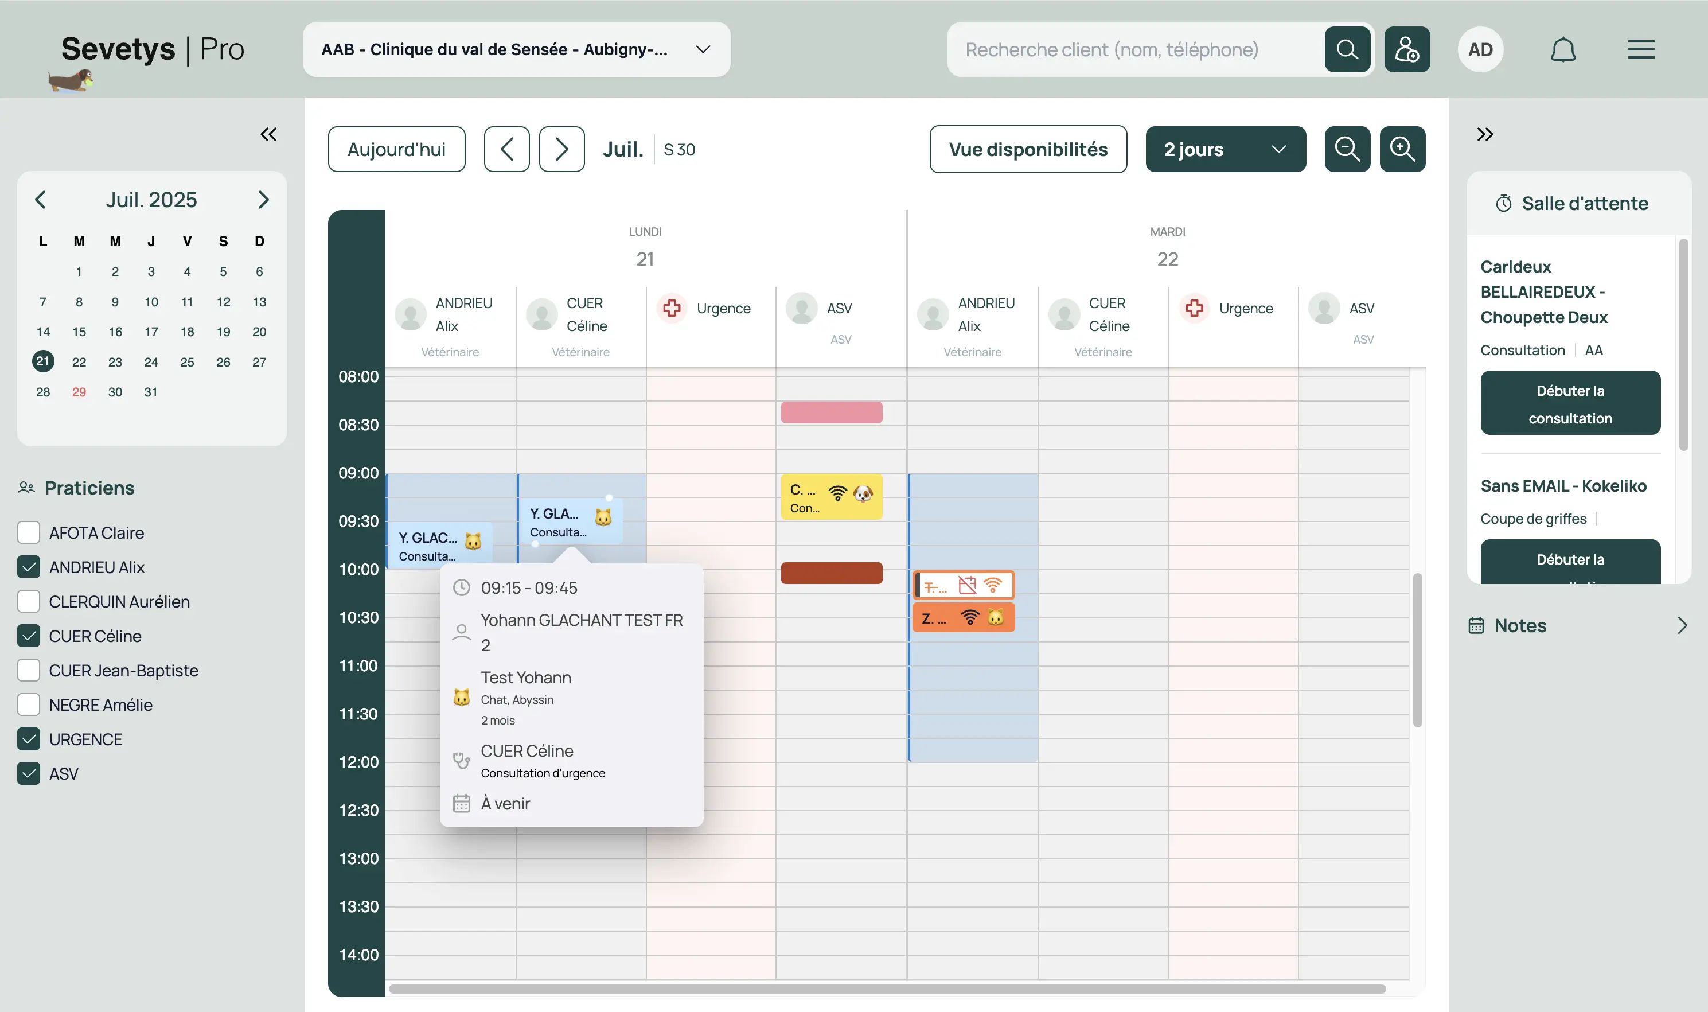Collapse the left sidebar panel

[x=268, y=134]
